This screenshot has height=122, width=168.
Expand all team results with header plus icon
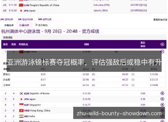(162, 44)
